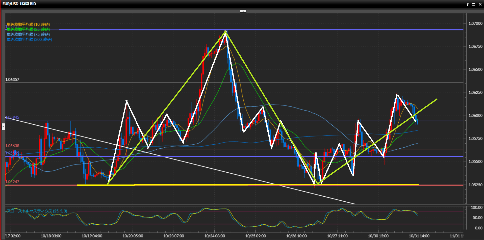Close the EUR/USD chart window
This screenshot has height=240, width=484.
pyautogui.click(x=480, y=4)
